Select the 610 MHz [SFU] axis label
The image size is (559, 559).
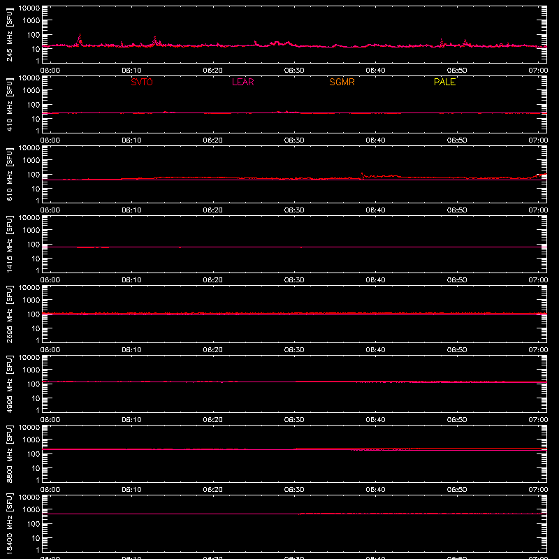pyautogui.click(x=10, y=174)
